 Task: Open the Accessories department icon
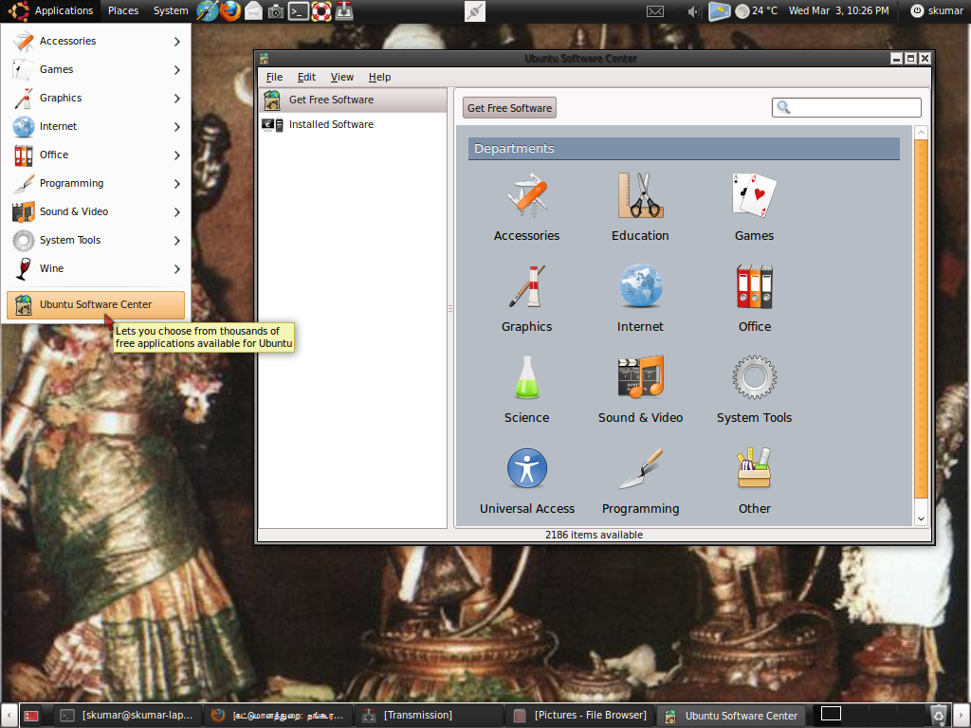(526, 195)
